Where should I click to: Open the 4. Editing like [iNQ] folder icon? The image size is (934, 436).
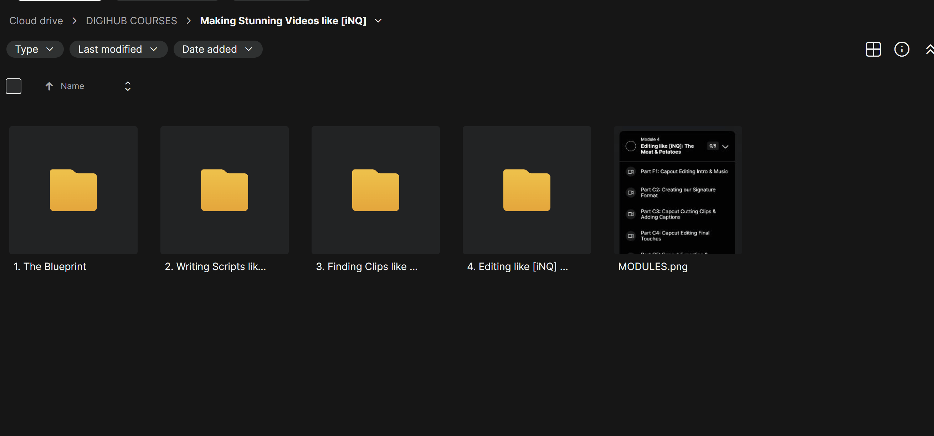coord(527,190)
